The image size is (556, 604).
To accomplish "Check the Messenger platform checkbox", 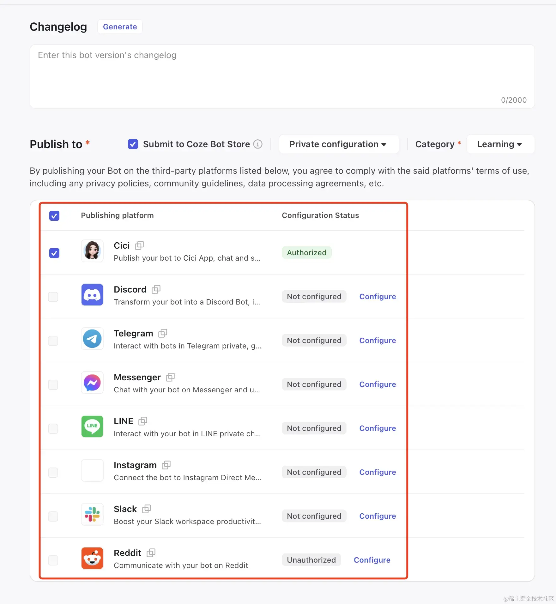I will (53, 385).
